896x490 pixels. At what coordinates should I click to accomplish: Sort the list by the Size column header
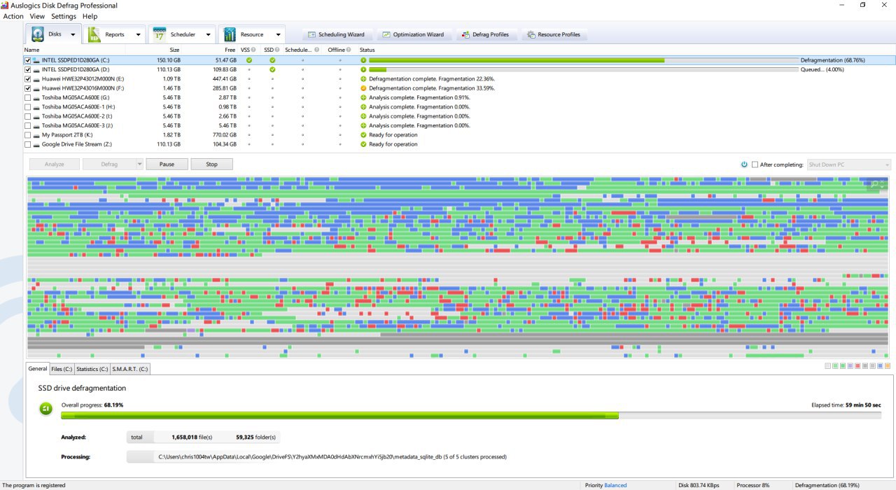(174, 50)
